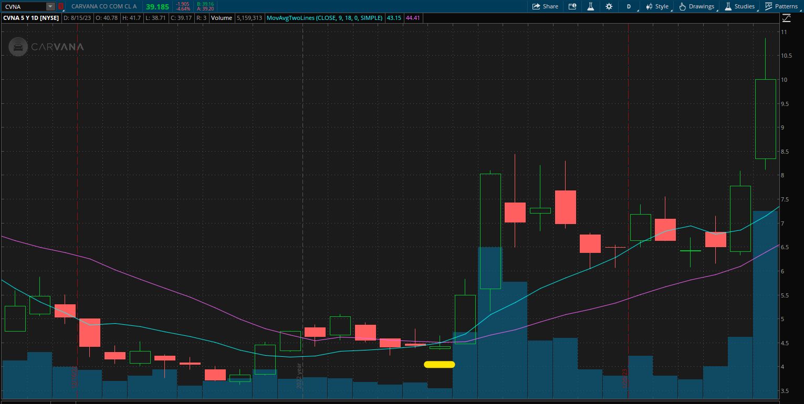Open chart settings gear icon
804x404 pixels.
(609, 6)
